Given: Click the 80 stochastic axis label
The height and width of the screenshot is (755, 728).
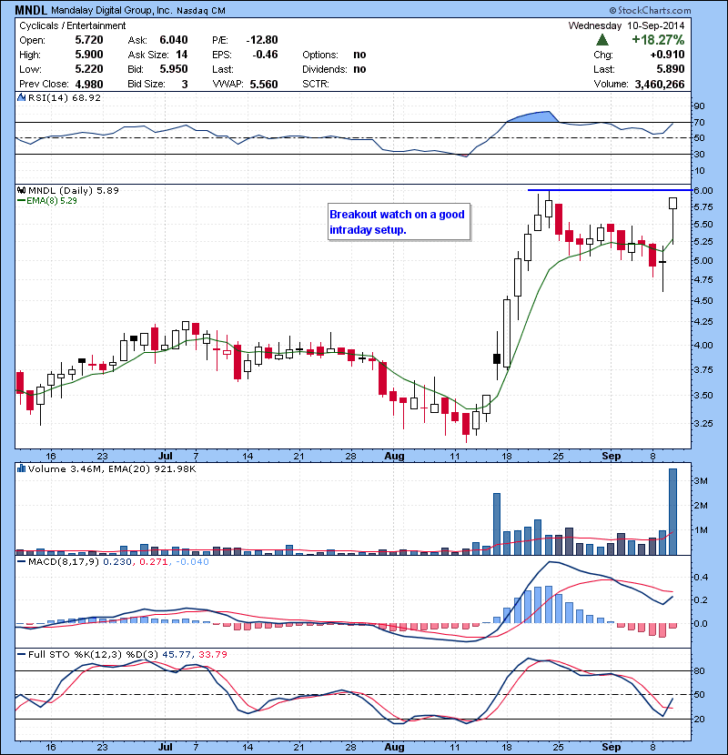Looking at the screenshot, I should [699, 670].
